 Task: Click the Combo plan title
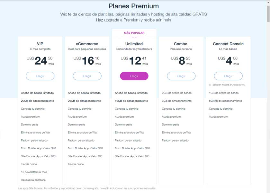tap(181, 44)
